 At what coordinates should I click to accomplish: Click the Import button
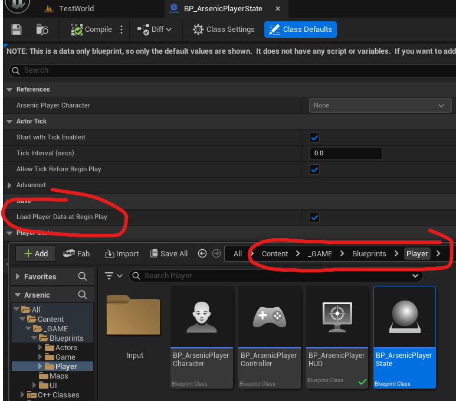click(122, 253)
